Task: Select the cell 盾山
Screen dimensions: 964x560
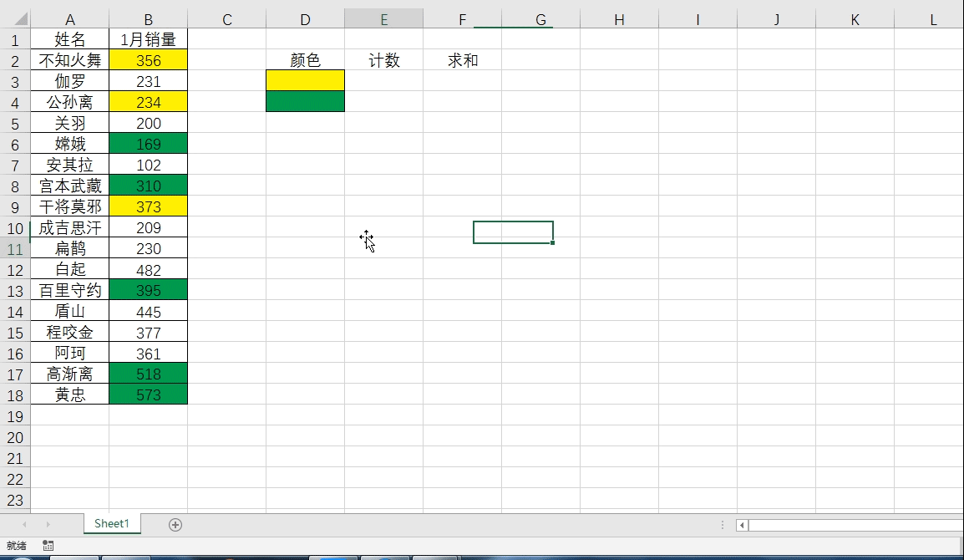Action: [x=69, y=312]
